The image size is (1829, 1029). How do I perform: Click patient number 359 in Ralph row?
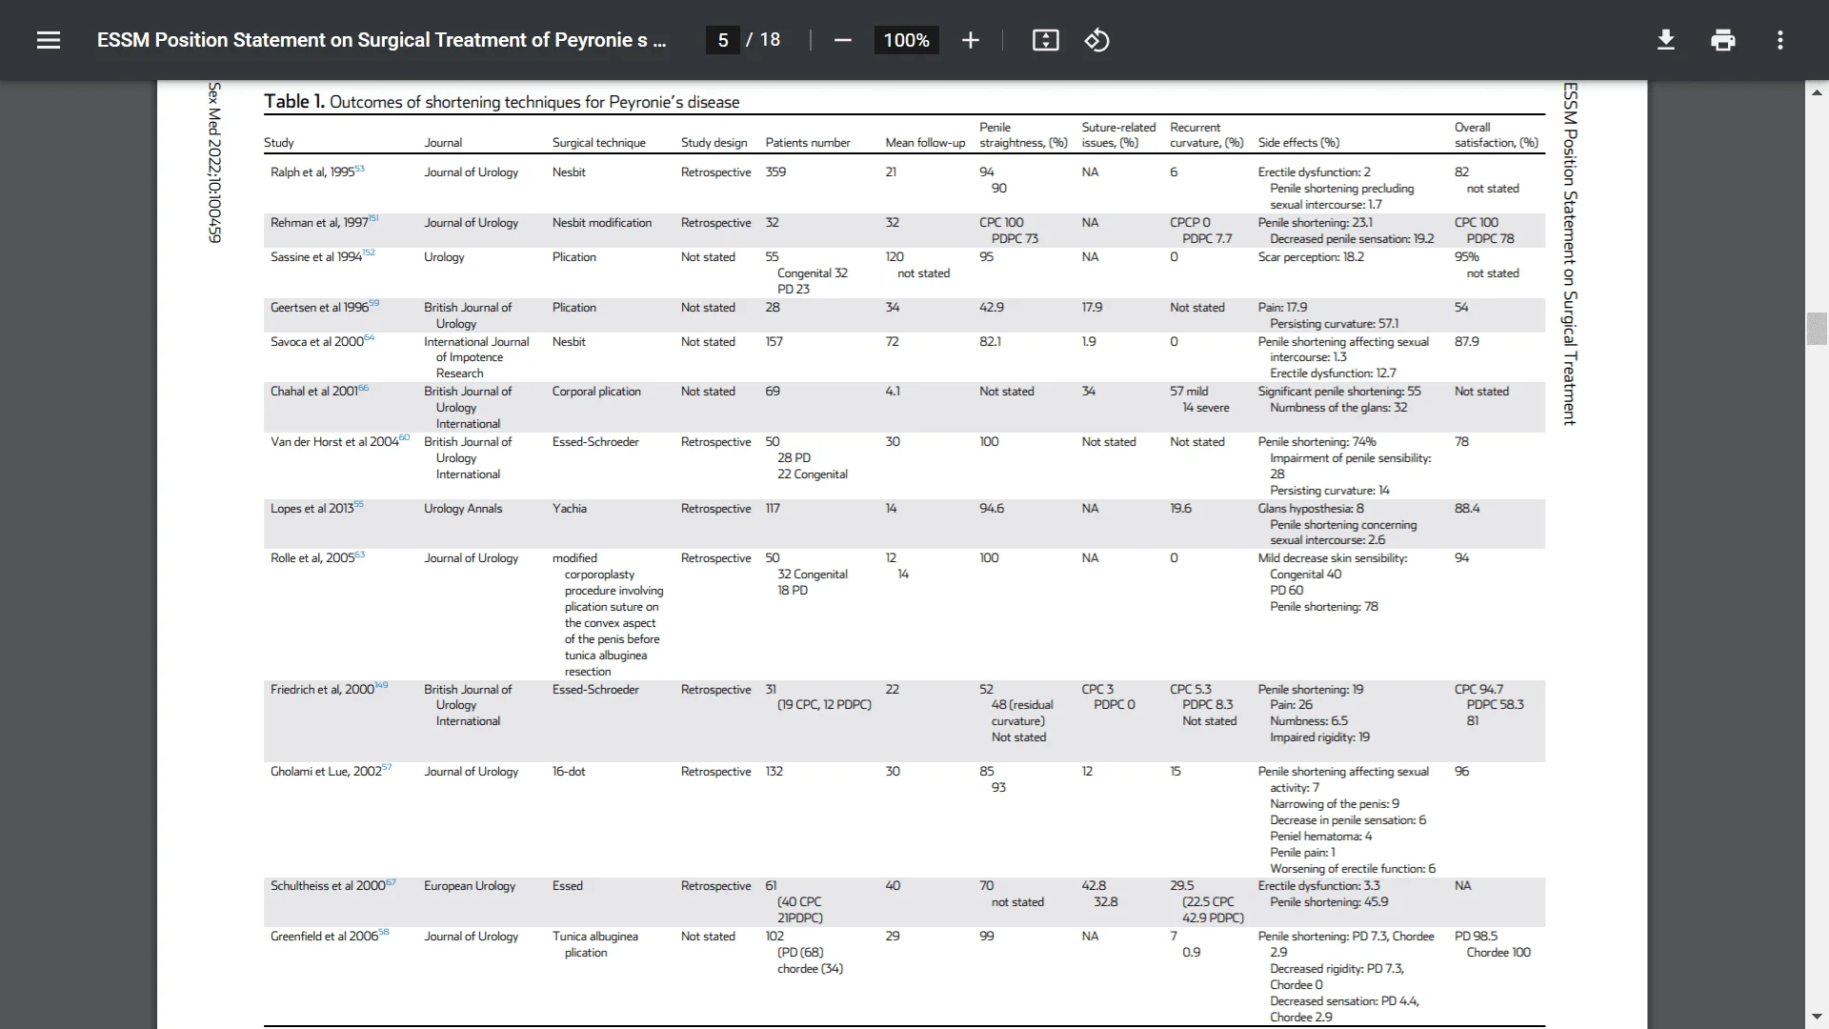tap(775, 172)
